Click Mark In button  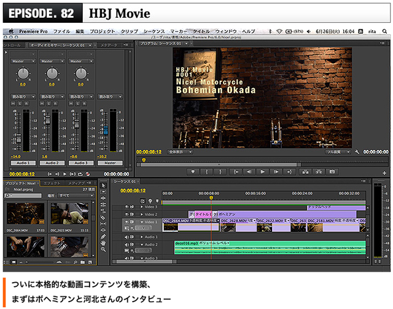click(x=207, y=172)
